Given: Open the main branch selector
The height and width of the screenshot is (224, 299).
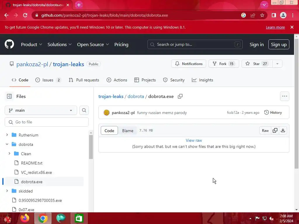Looking at the screenshot, I should click(41, 110).
